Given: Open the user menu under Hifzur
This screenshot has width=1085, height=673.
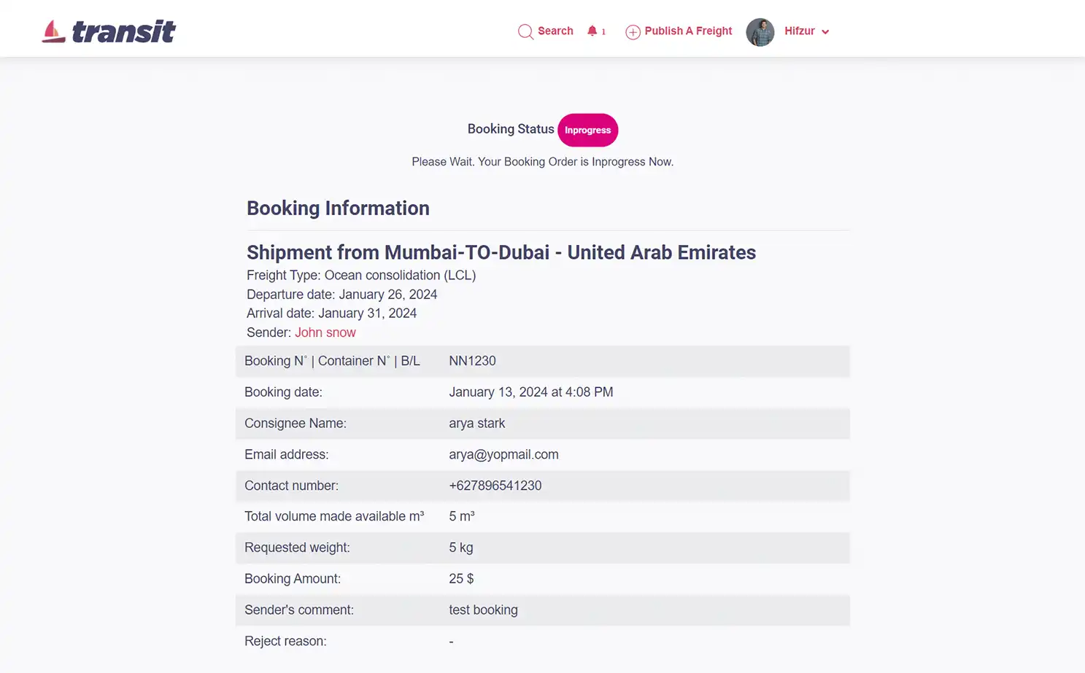Looking at the screenshot, I should pos(800,31).
